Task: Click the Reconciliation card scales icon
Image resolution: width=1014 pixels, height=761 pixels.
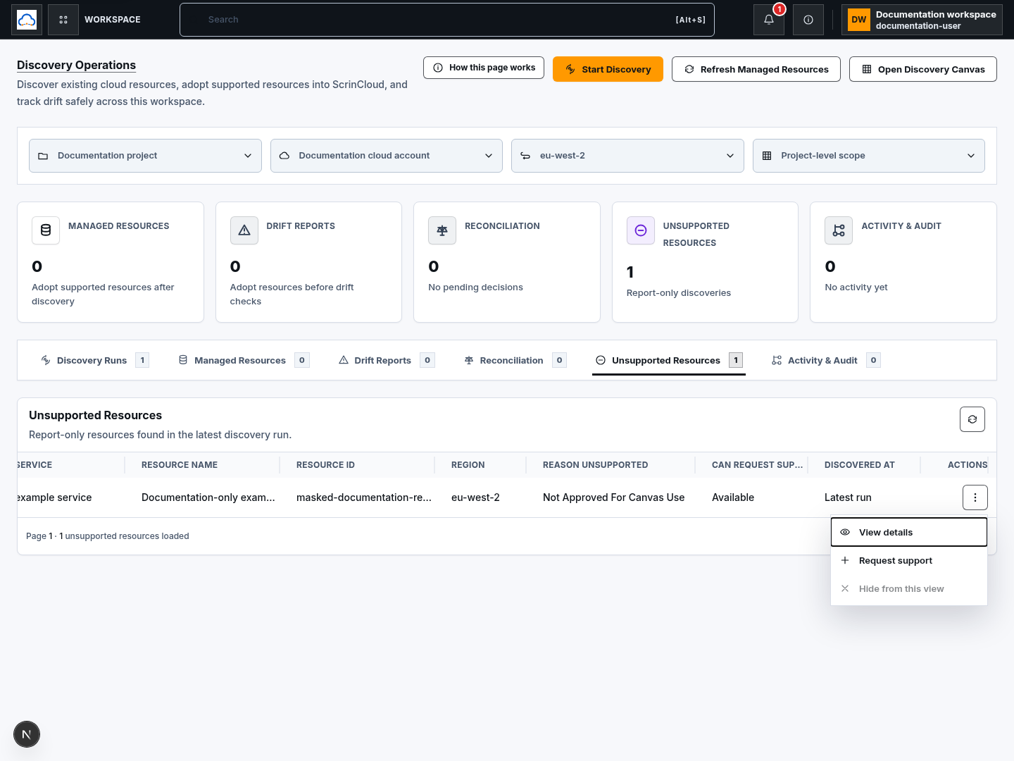Action: point(442,230)
